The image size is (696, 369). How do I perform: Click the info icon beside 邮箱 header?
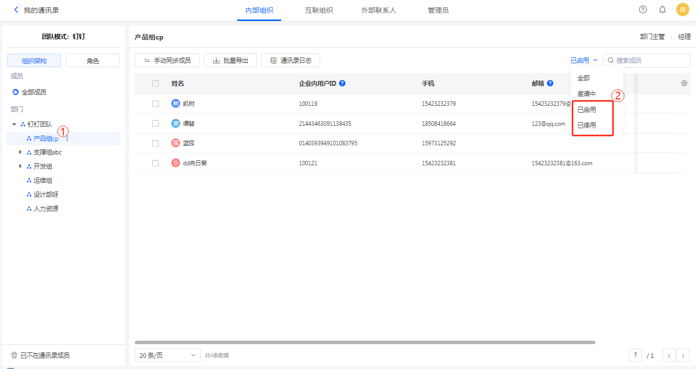(550, 83)
